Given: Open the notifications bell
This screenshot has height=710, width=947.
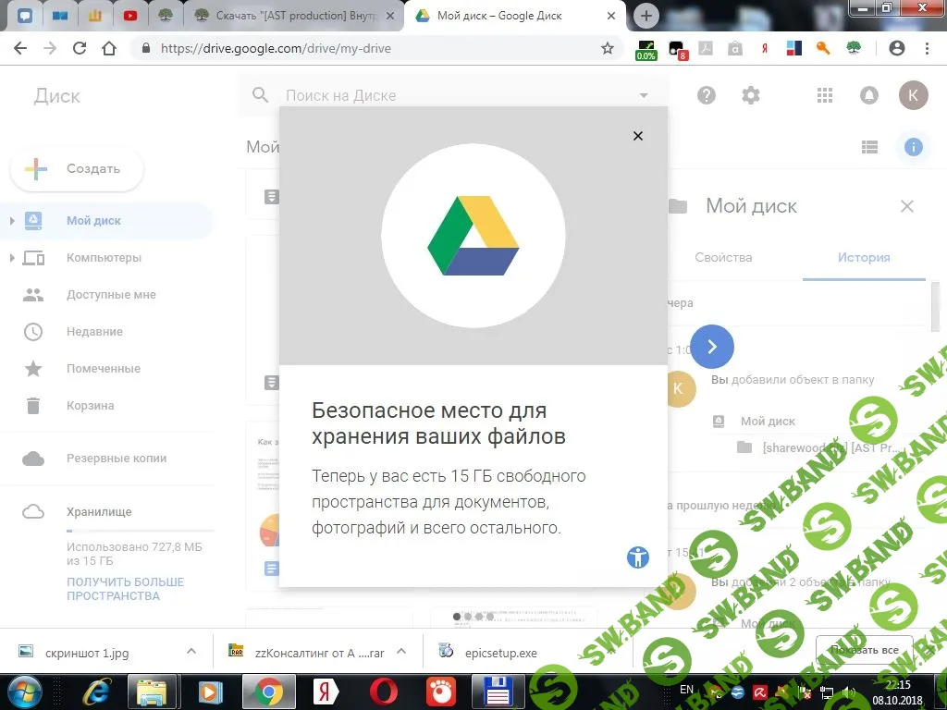Looking at the screenshot, I should (869, 95).
